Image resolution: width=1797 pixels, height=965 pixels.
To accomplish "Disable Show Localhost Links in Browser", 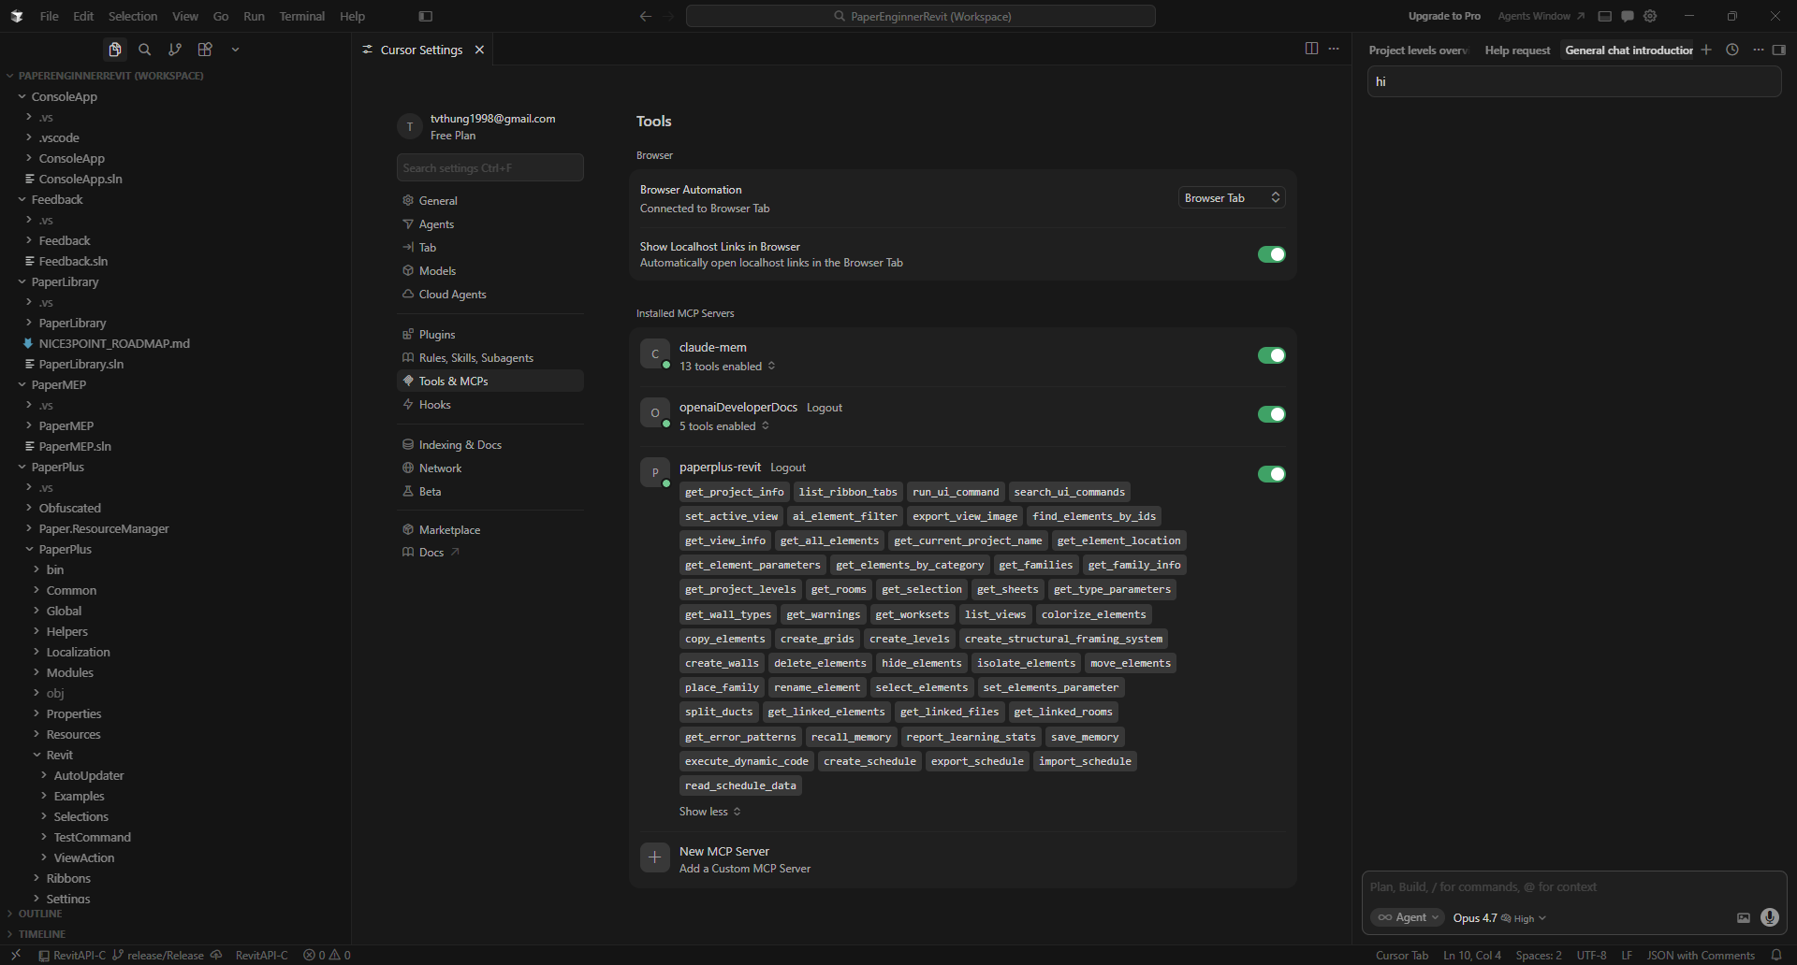I will point(1271,254).
